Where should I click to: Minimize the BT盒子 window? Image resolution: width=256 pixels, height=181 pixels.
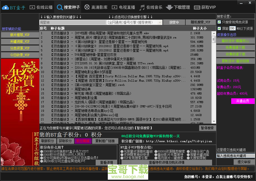tap(241, 3)
